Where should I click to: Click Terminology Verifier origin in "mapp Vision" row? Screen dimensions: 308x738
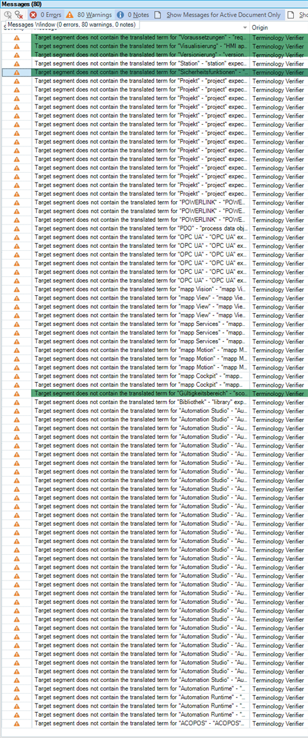(x=278, y=289)
